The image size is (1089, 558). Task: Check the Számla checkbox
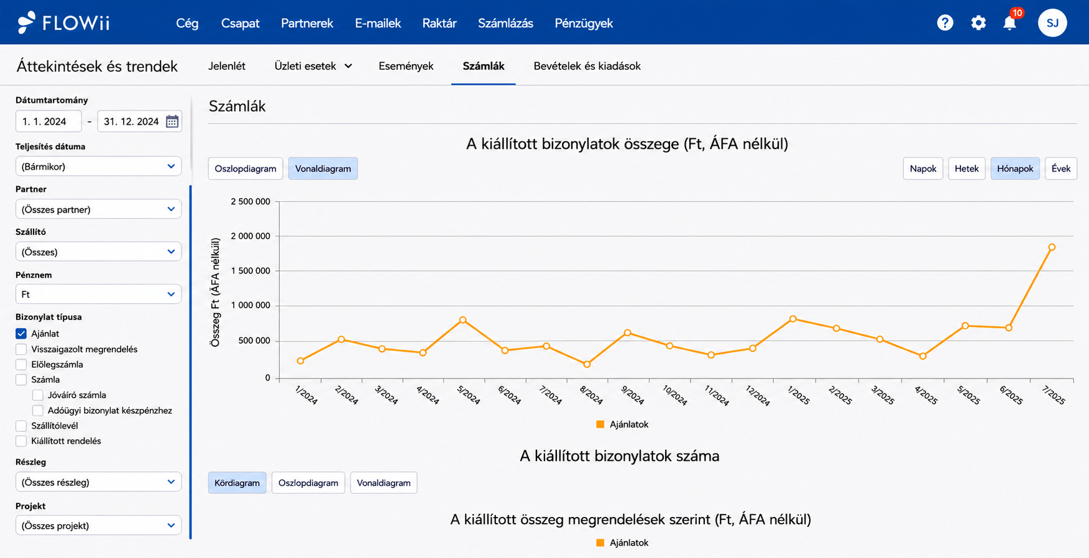[x=21, y=380]
